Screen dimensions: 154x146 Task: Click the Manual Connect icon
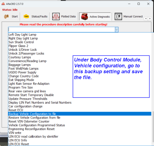(x=118, y=16)
